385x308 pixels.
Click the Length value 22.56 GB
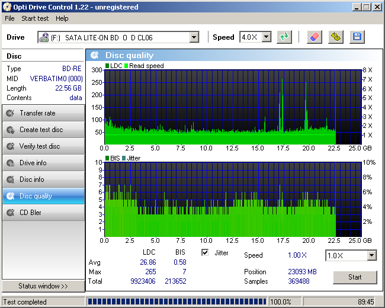(x=68, y=88)
